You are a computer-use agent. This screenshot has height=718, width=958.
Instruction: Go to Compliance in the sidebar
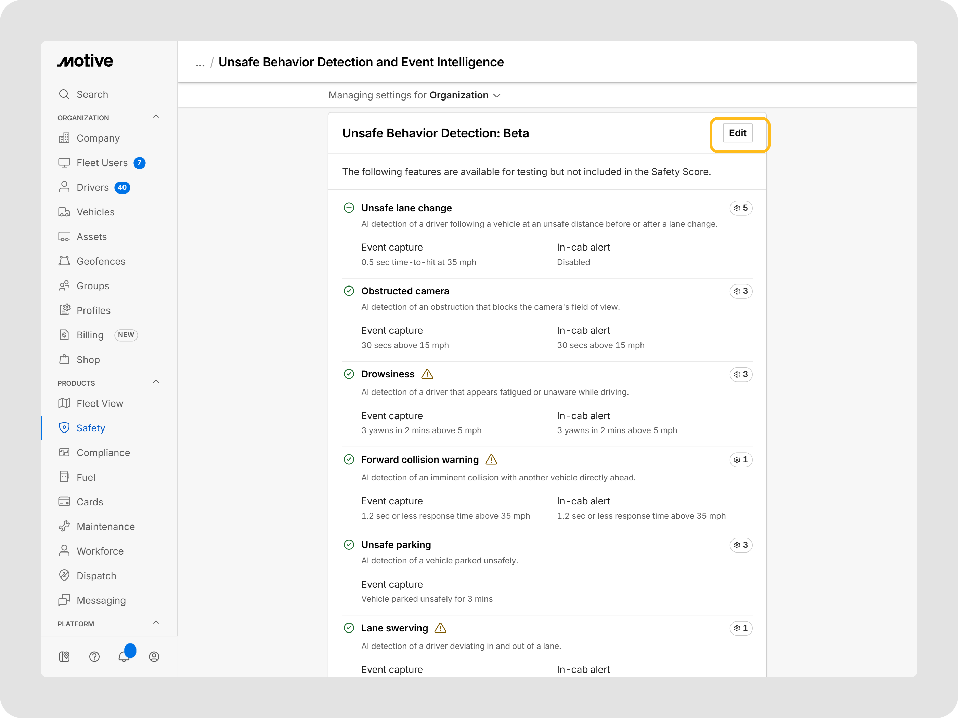103,453
